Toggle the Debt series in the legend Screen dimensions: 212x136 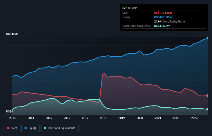[x=12, y=128]
